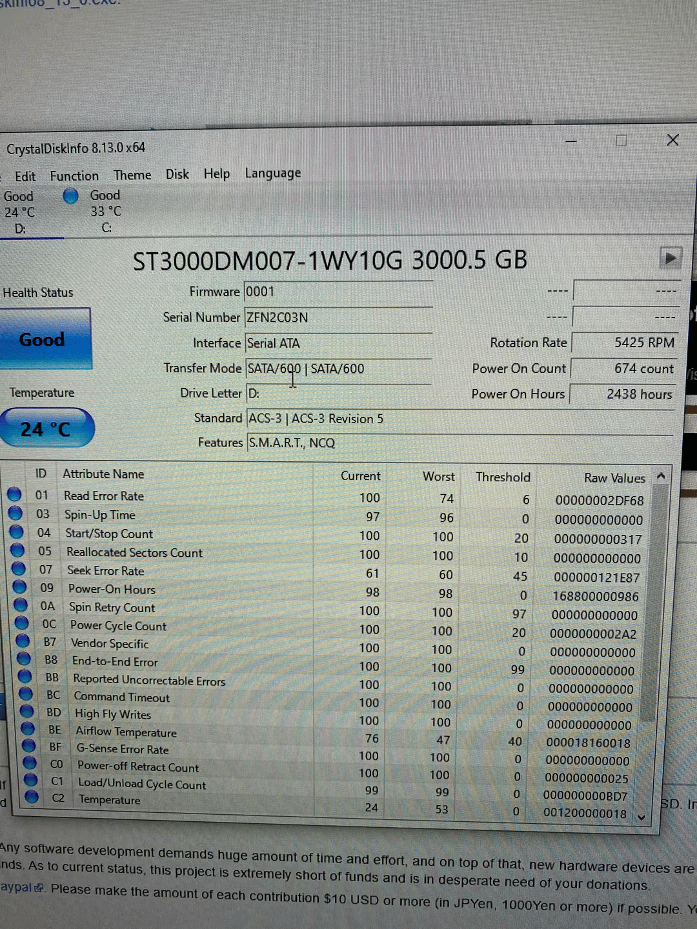
Task: Click the status circle beside Start/Stop Count
Action: (17, 532)
